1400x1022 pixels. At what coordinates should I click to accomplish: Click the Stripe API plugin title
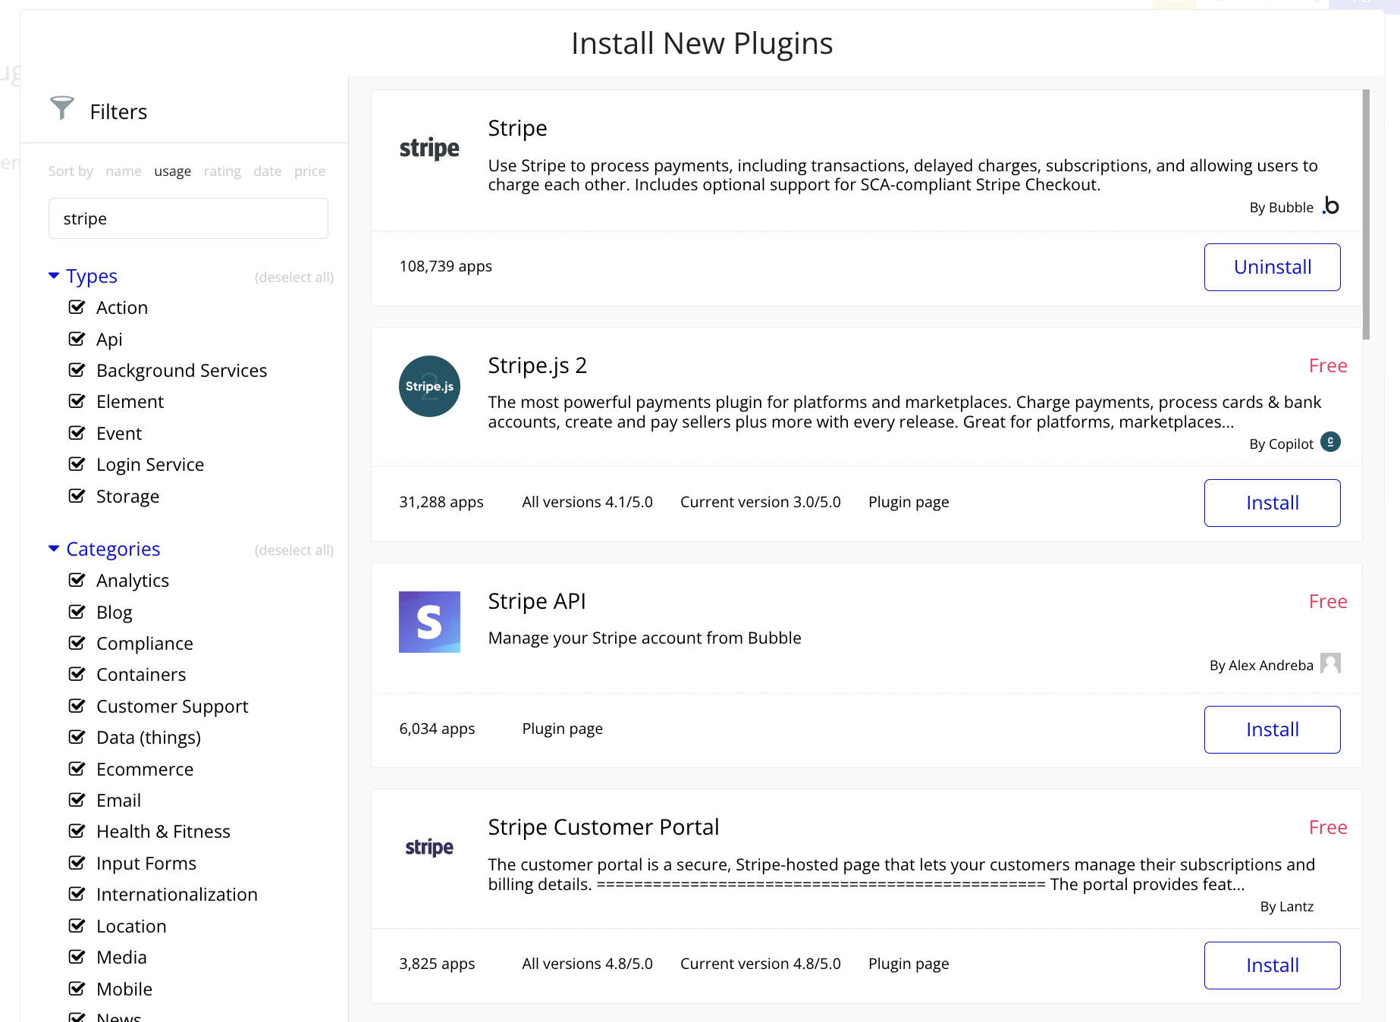click(x=536, y=601)
